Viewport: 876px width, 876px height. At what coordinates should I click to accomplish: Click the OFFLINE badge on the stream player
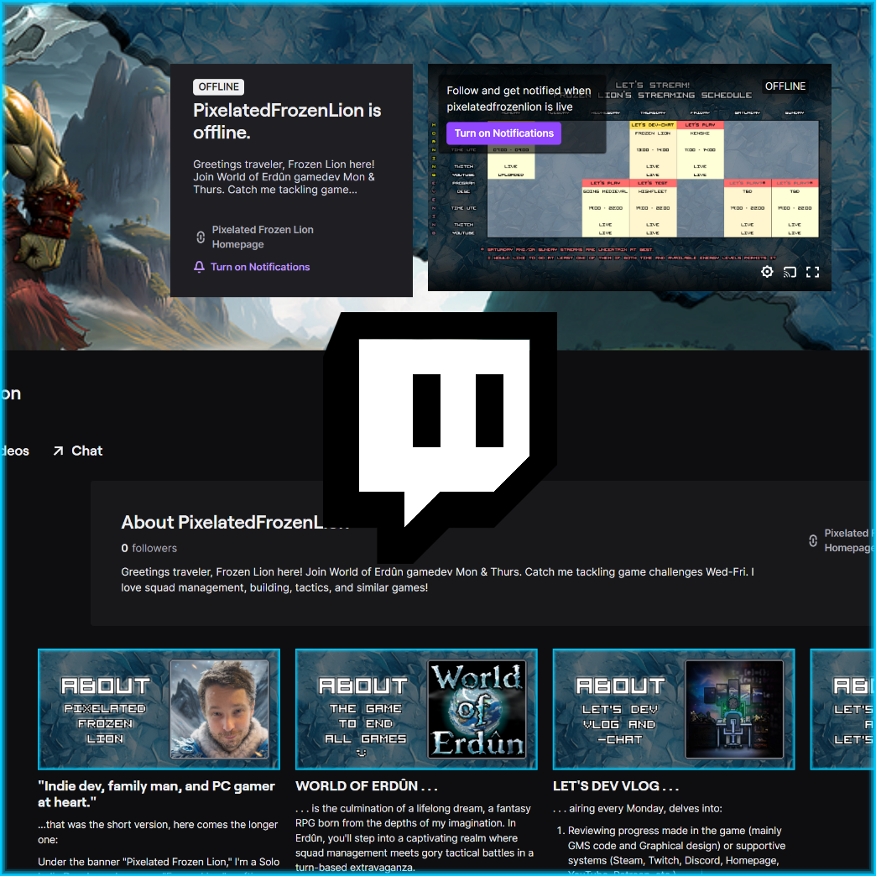click(785, 86)
